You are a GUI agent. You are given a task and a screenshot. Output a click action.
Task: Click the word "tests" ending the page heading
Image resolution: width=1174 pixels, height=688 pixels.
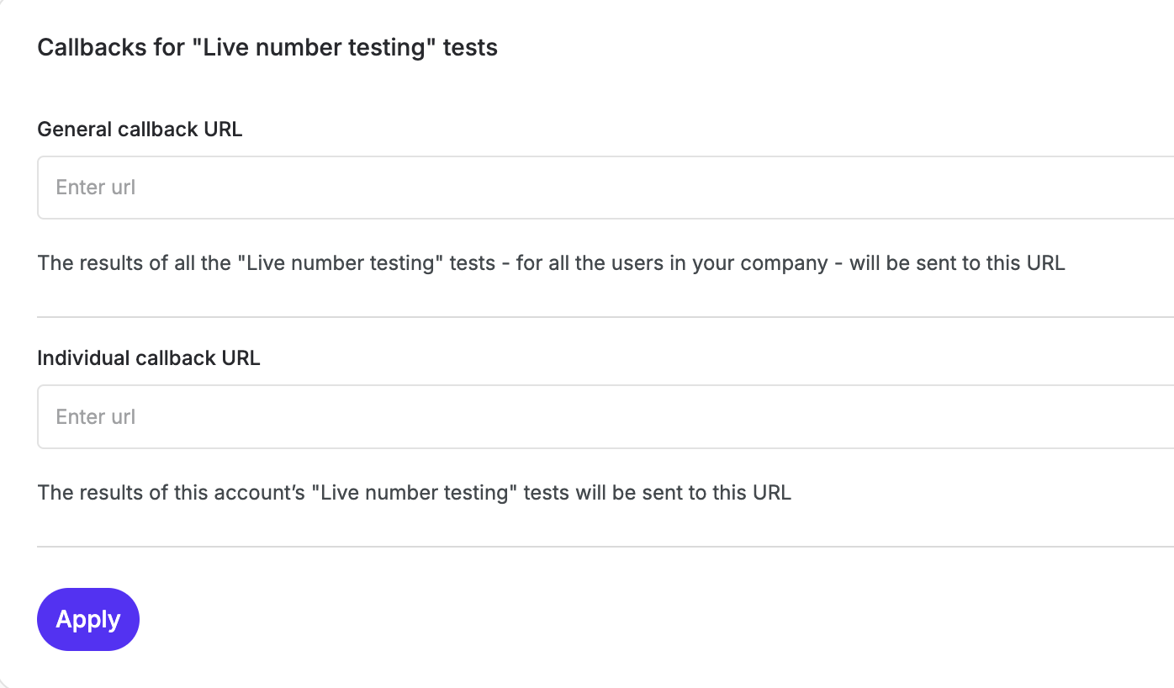[x=470, y=47]
